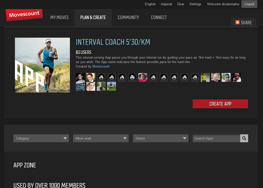The image size is (263, 188).
Task: Click the Movescount logo
Action: click(24, 15)
